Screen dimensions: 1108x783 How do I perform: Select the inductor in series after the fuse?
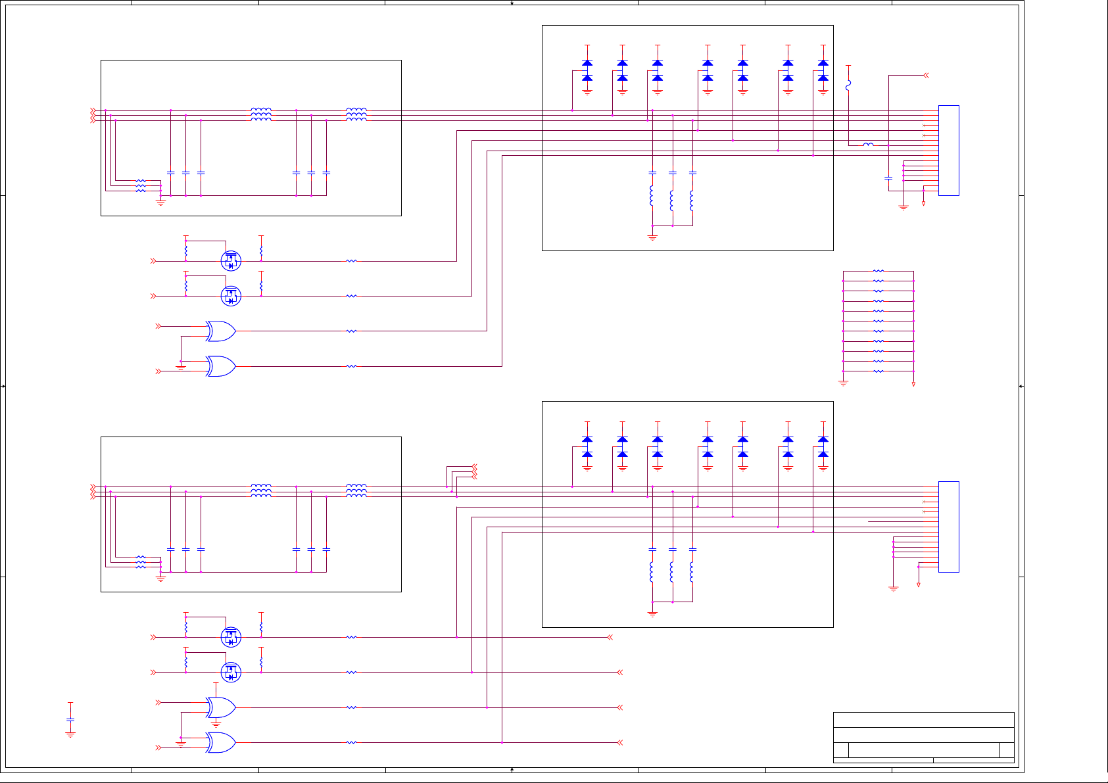click(868, 145)
